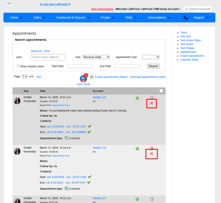Click the Search button
This screenshot has width=221, height=203.
click(x=153, y=66)
